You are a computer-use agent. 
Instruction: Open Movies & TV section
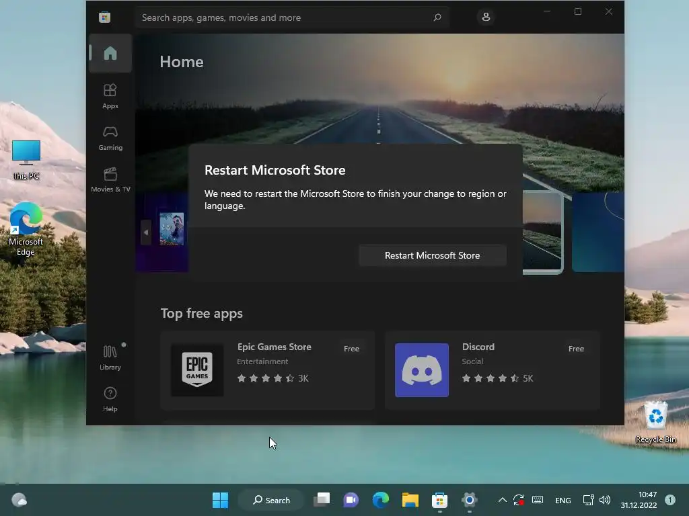[110, 179]
